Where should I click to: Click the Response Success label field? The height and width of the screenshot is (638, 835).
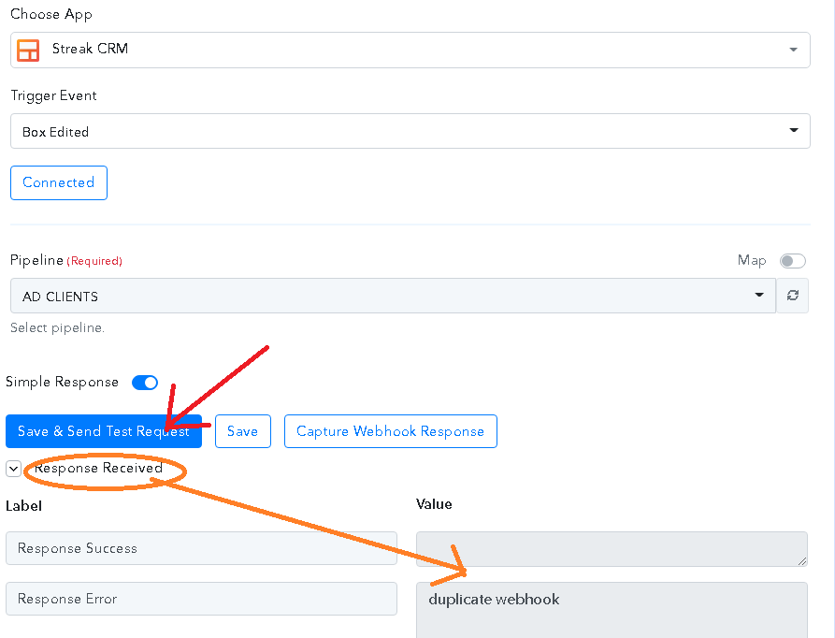point(201,548)
